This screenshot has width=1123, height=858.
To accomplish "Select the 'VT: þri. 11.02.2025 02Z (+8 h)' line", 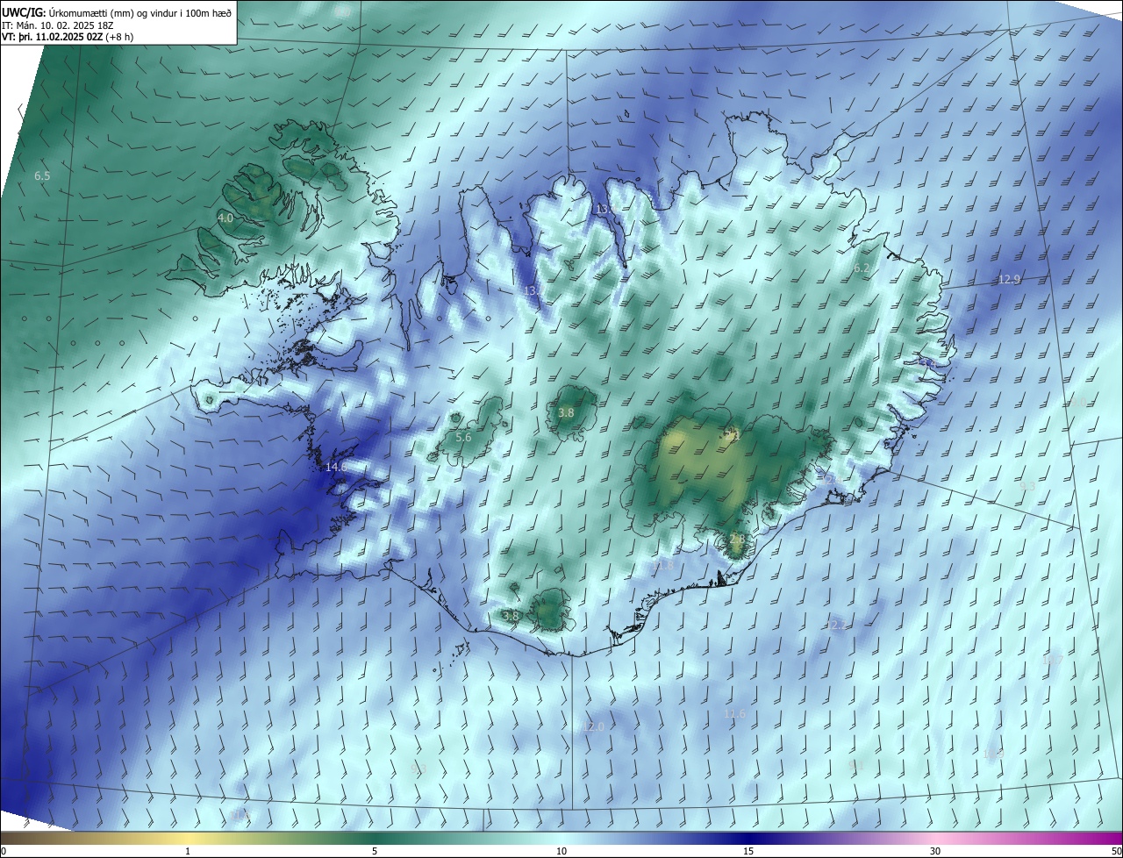I will tap(68, 37).
